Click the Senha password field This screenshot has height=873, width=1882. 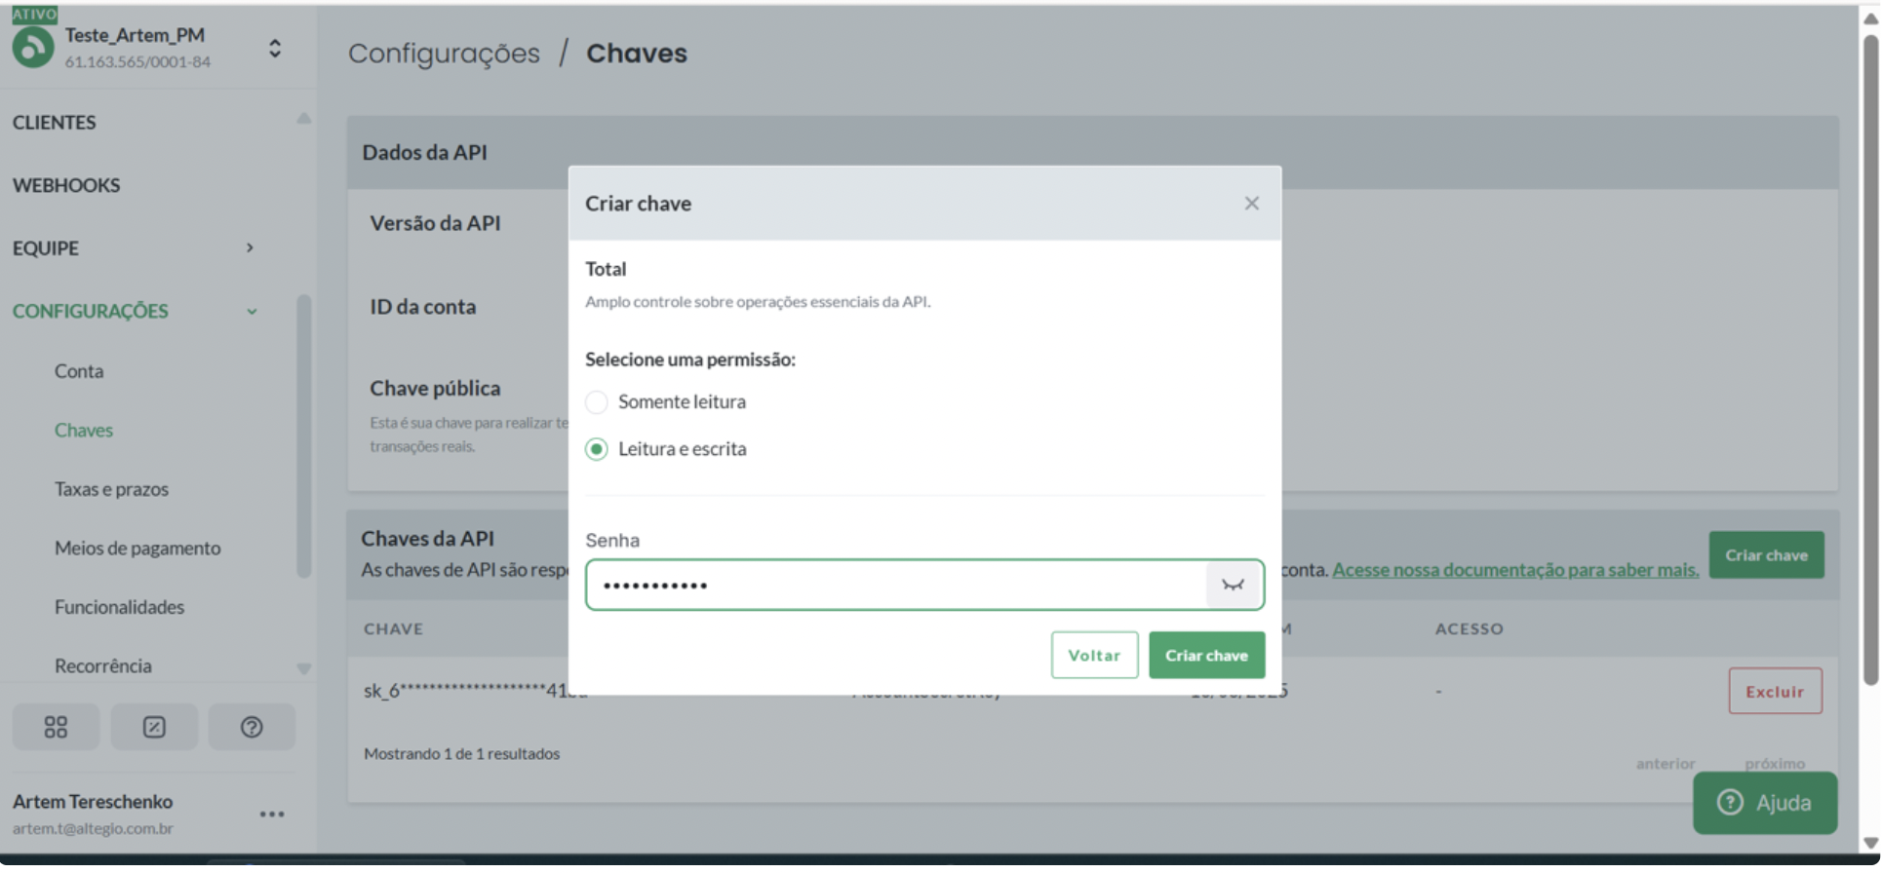point(897,586)
